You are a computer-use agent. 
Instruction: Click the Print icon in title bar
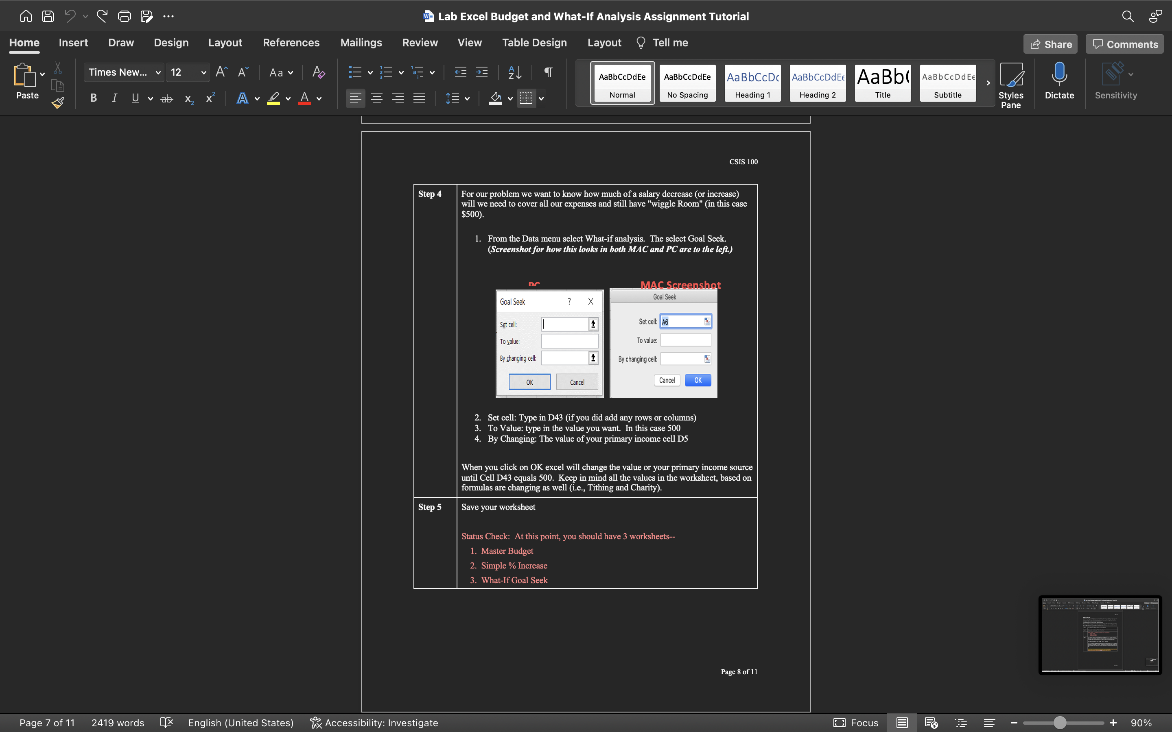[x=125, y=16]
